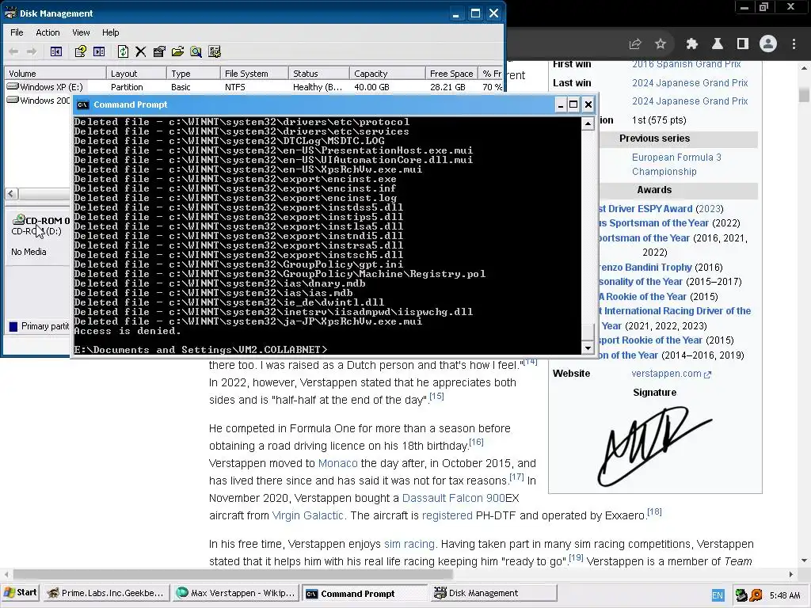
Task: Click the Chrome Labs flask icon
Action: click(x=718, y=44)
